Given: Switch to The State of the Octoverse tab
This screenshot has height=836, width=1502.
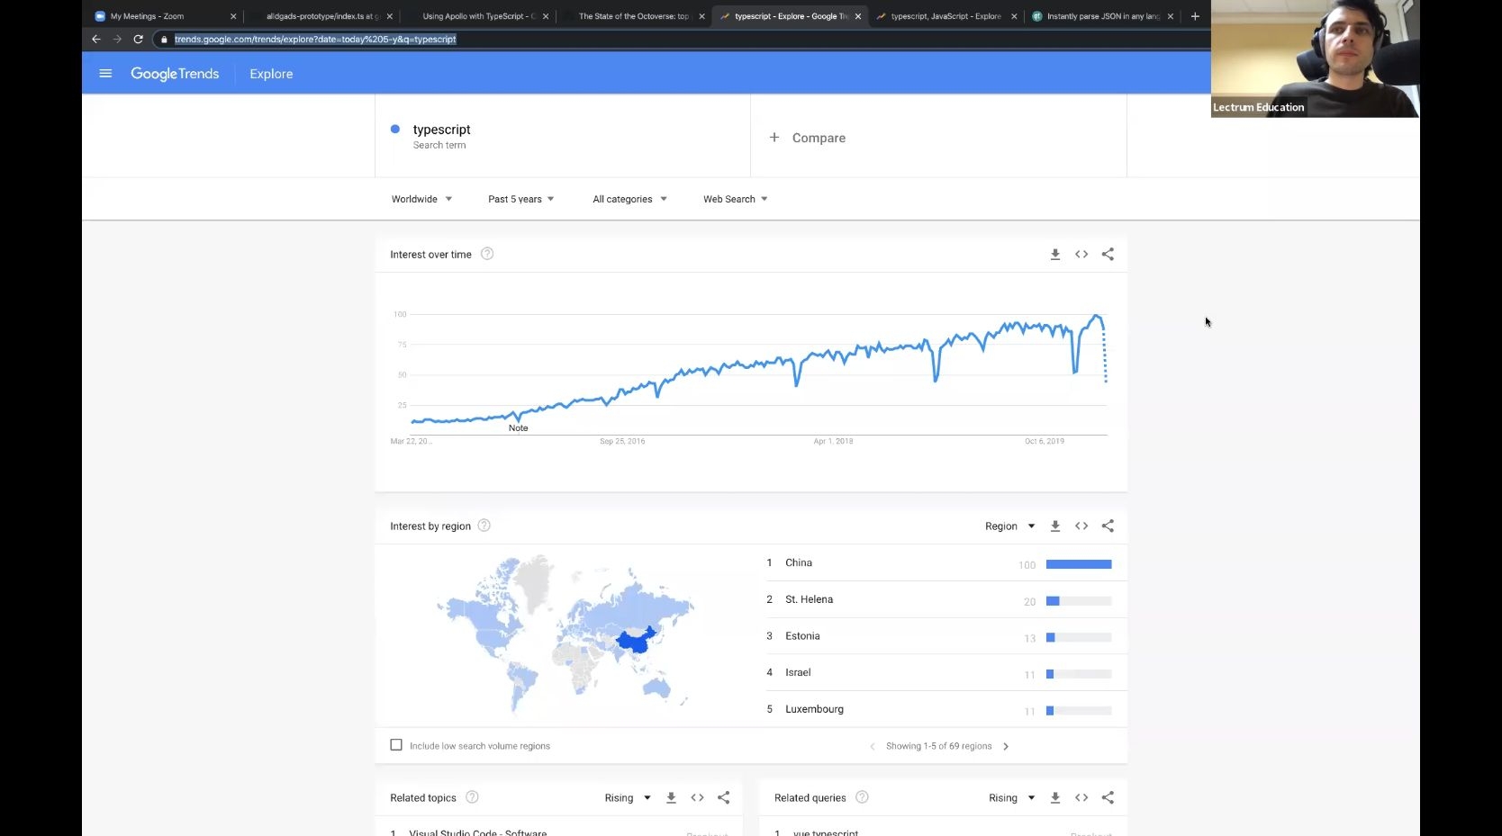Looking at the screenshot, I should point(633,16).
